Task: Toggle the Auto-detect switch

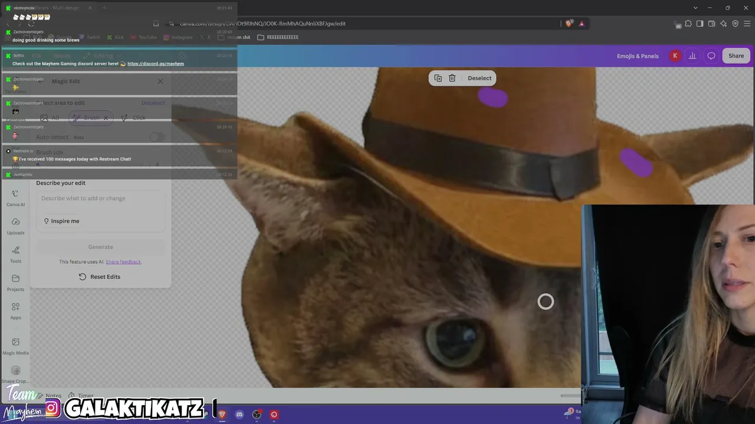Action: [156, 137]
